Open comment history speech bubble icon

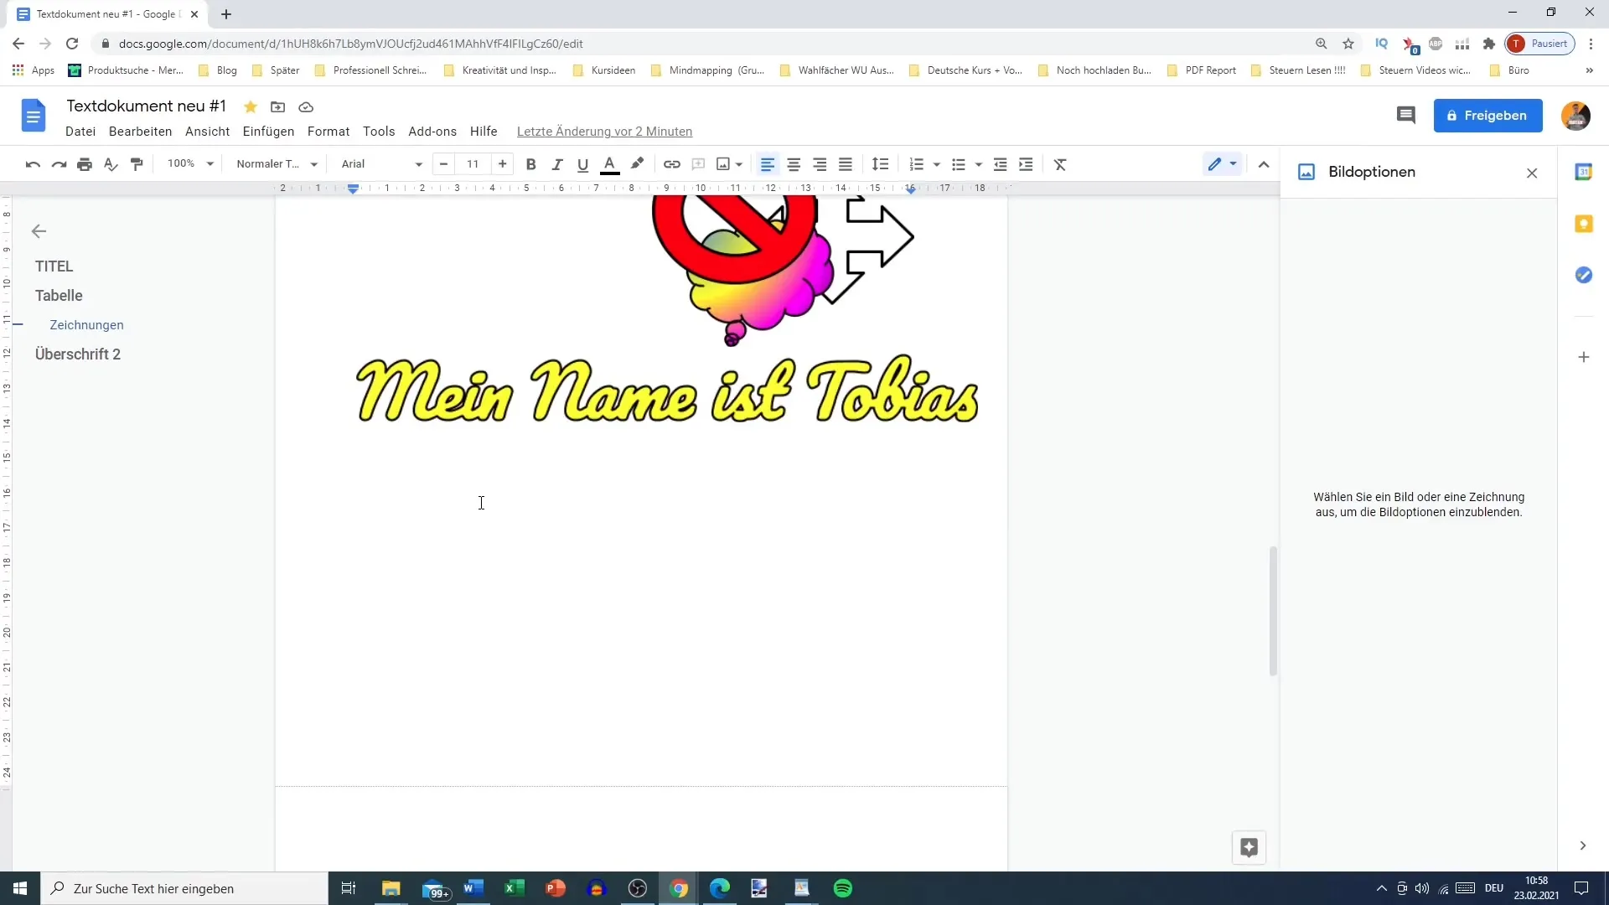click(1406, 116)
